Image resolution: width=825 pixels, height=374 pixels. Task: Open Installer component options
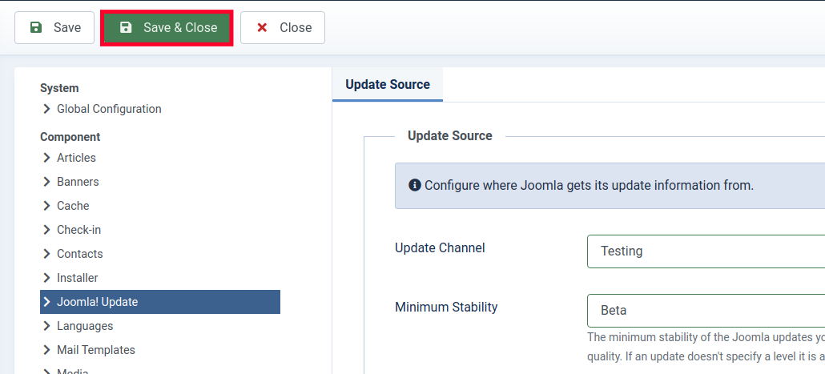pyautogui.click(x=77, y=278)
